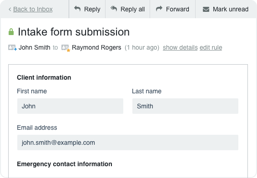Click the First name field containing John
This screenshot has width=257, height=178.
(x=70, y=106)
